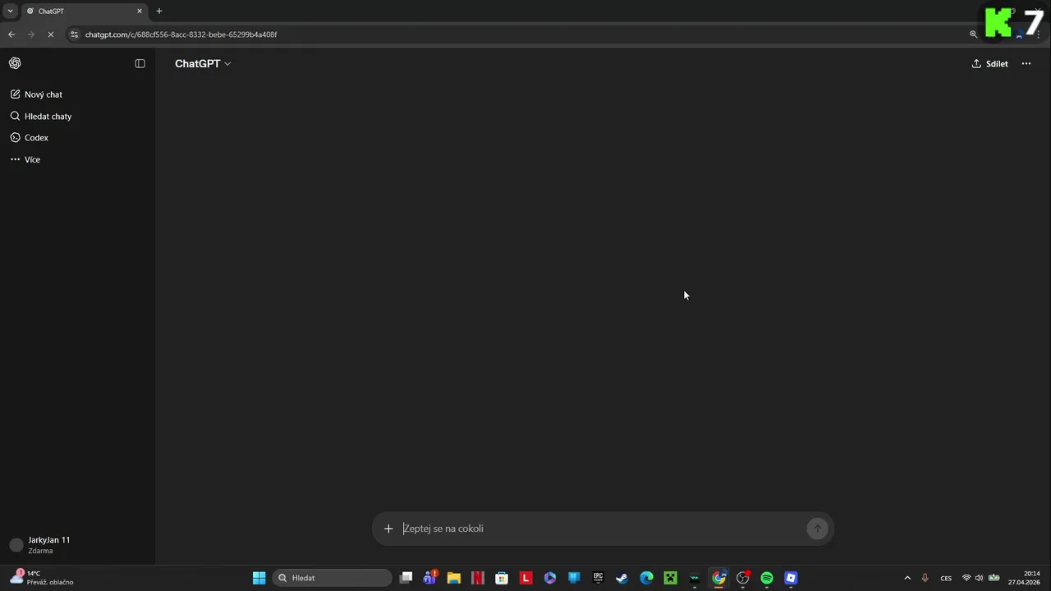Click the send arrow button

point(817,529)
